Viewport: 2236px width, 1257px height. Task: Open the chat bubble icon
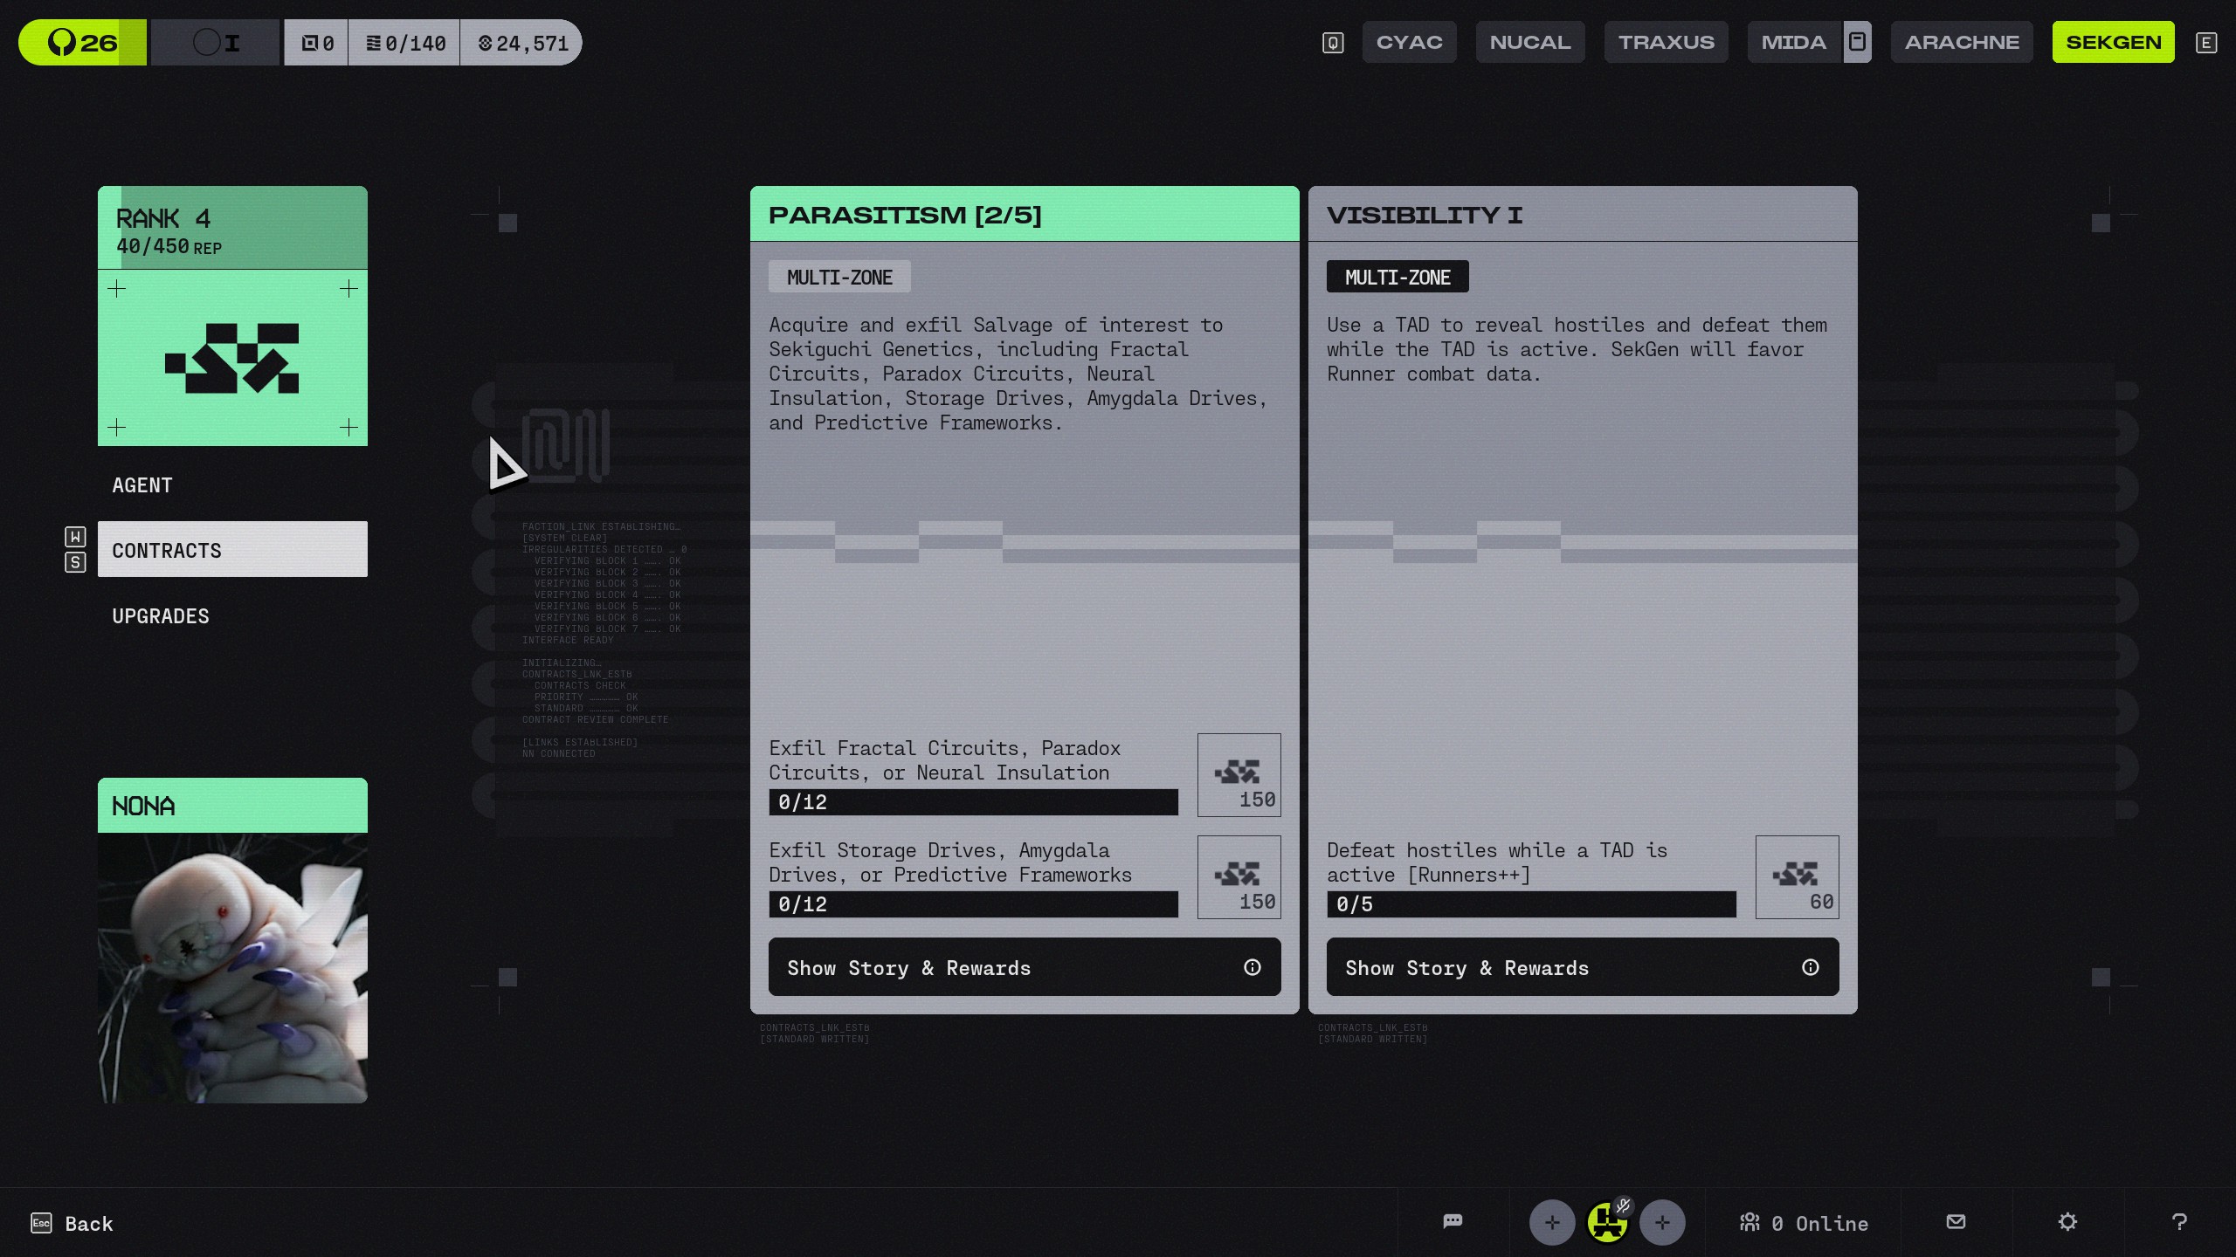tap(1453, 1221)
